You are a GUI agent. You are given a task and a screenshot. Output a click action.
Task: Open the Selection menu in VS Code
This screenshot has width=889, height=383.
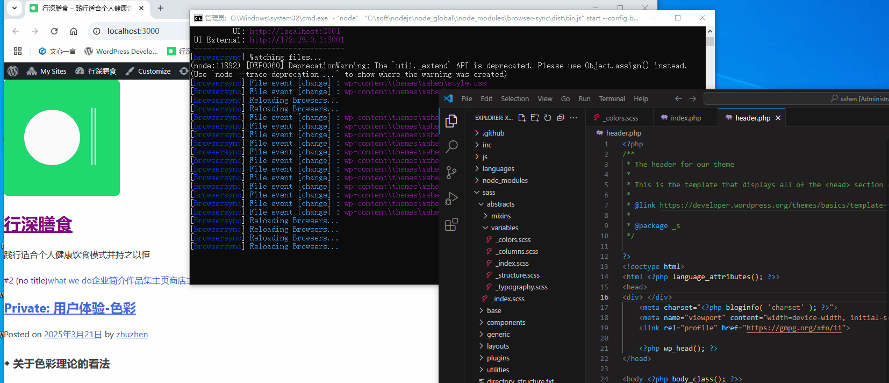click(515, 98)
